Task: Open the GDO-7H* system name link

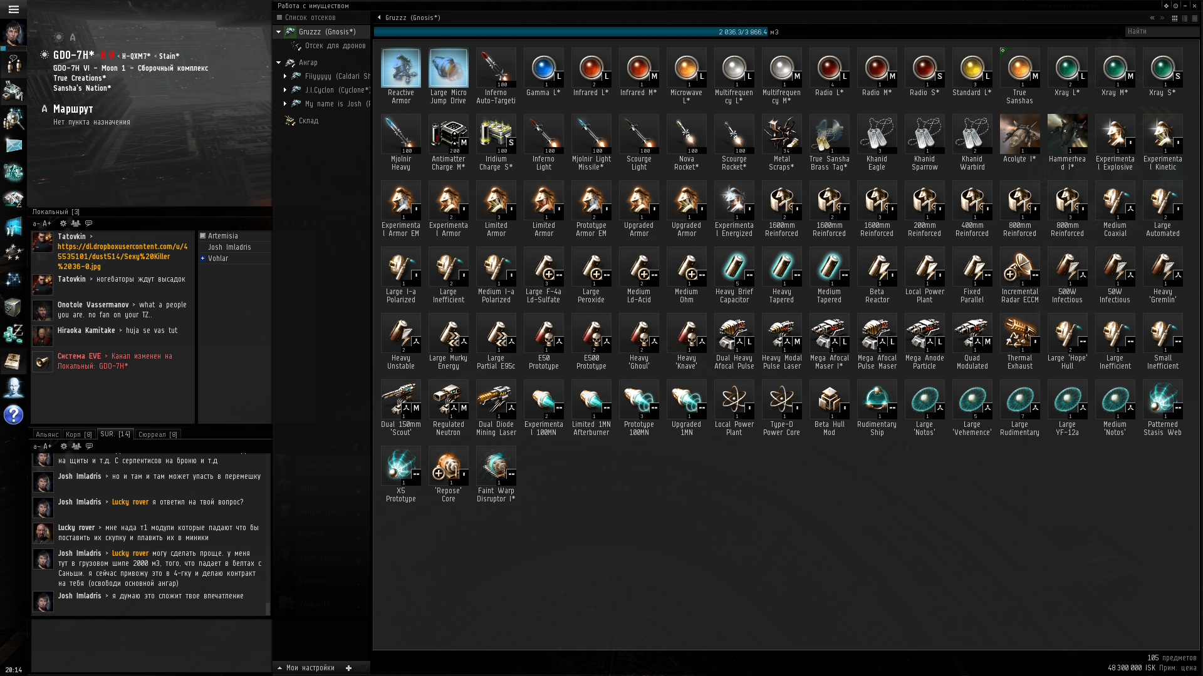Action: pos(73,55)
